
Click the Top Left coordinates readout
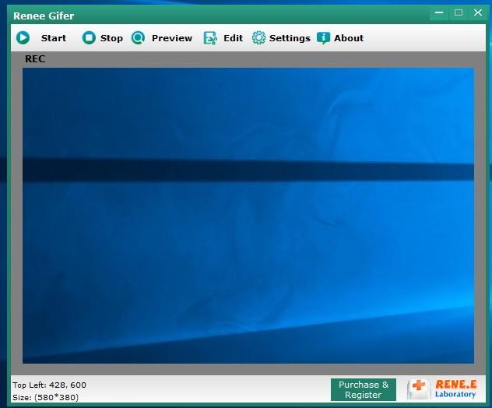click(49, 385)
